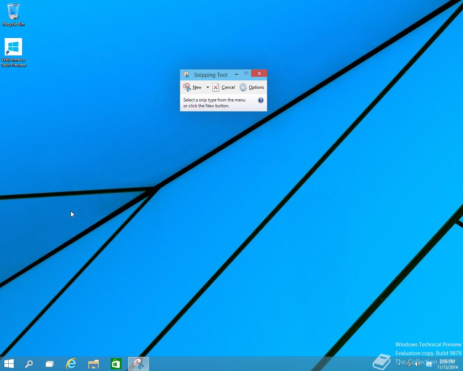Click the blue Help question mark icon
Viewport: 463px width, 371px height.
click(260, 100)
